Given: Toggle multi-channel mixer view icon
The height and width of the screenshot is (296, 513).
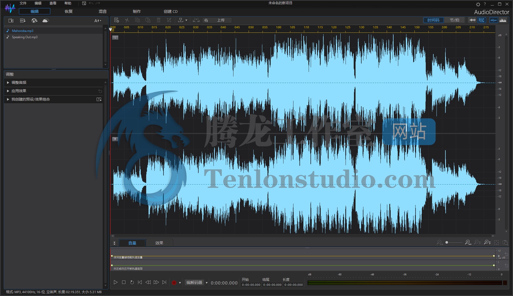Looking at the screenshot, I should (482, 20).
